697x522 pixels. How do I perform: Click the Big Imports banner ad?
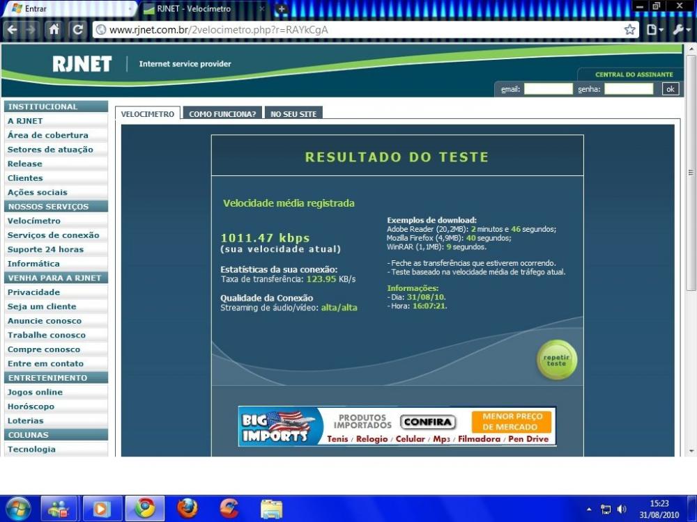(x=397, y=426)
